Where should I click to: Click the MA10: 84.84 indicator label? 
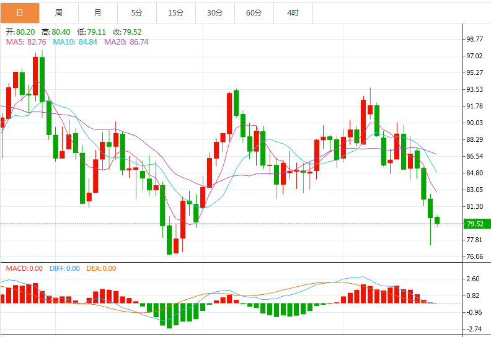(x=75, y=42)
